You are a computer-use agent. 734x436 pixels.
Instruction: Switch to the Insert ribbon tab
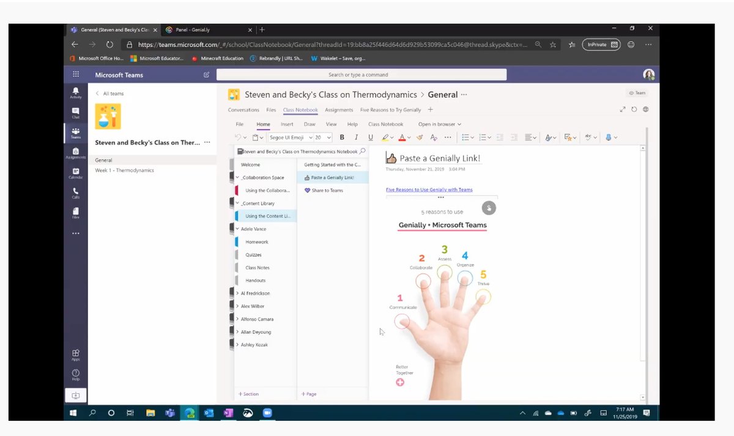pyautogui.click(x=287, y=124)
